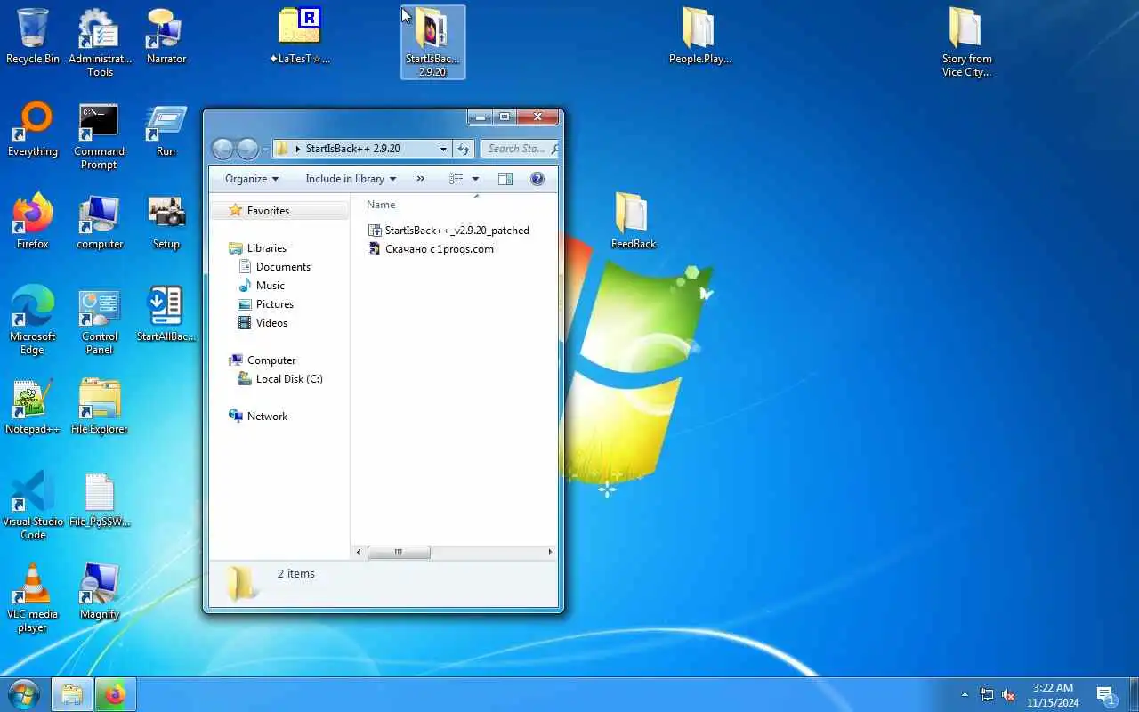The width and height of the screenshot is (1139, 712).
Task: Open the Control Panel desktop shortcut
Action: [100, 320]
